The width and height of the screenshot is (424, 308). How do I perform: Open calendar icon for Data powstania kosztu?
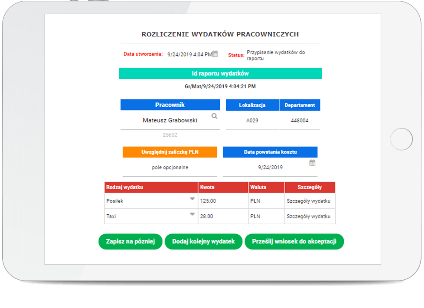(x=312, y=163)
